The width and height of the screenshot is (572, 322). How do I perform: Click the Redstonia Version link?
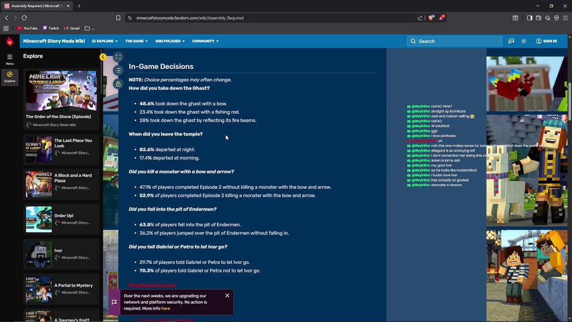152,285
